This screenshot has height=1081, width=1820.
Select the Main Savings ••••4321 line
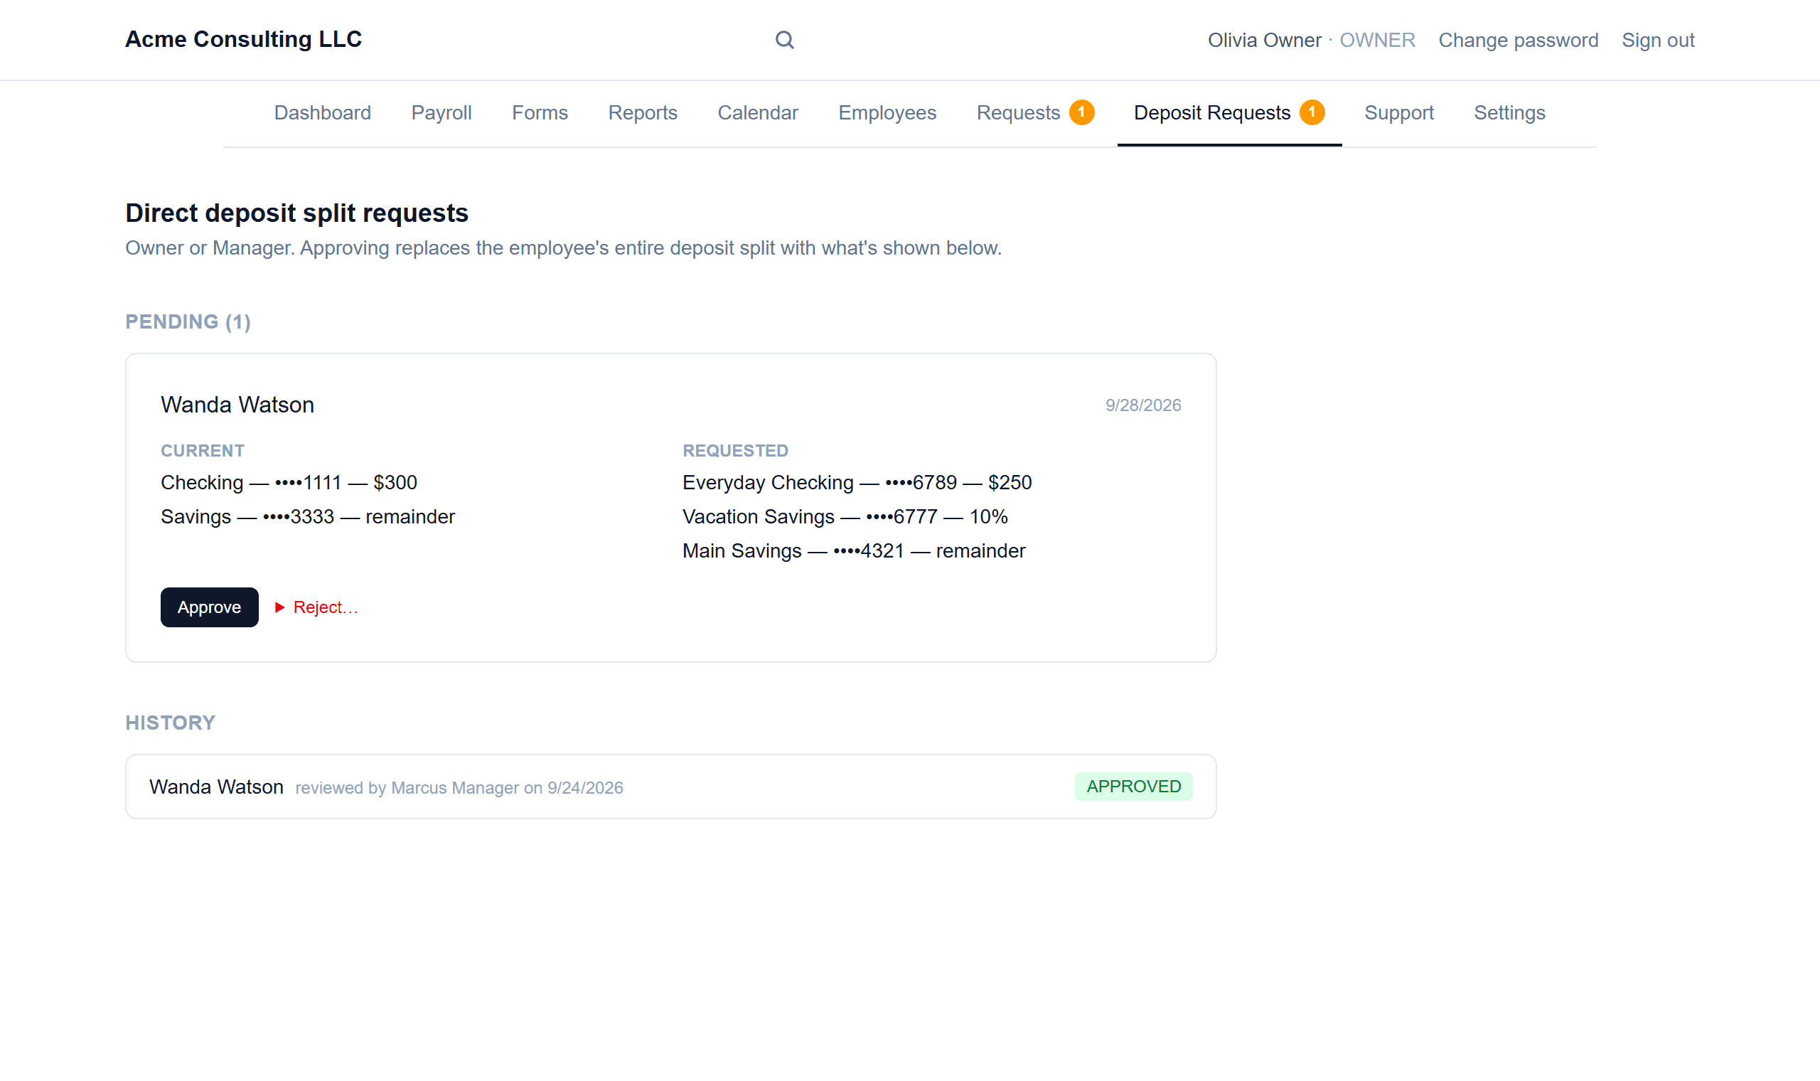[853, 550]
